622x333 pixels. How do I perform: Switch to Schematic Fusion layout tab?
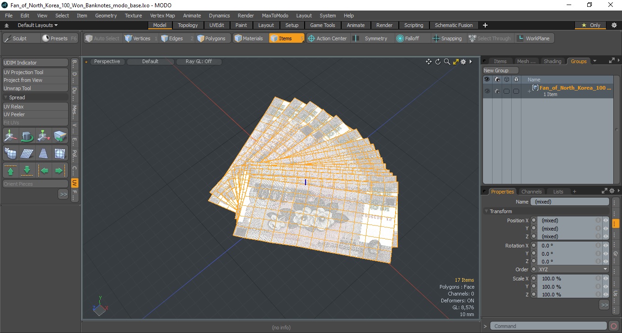[454, 25]
